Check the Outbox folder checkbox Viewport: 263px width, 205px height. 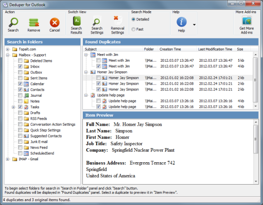coord(20,72)
